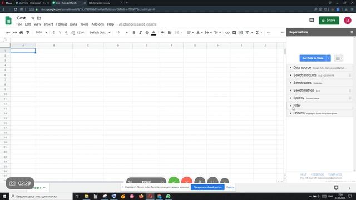The image size is (356, 200).
Task: Open functions sigma menu
Action: (x=258, y=33)
